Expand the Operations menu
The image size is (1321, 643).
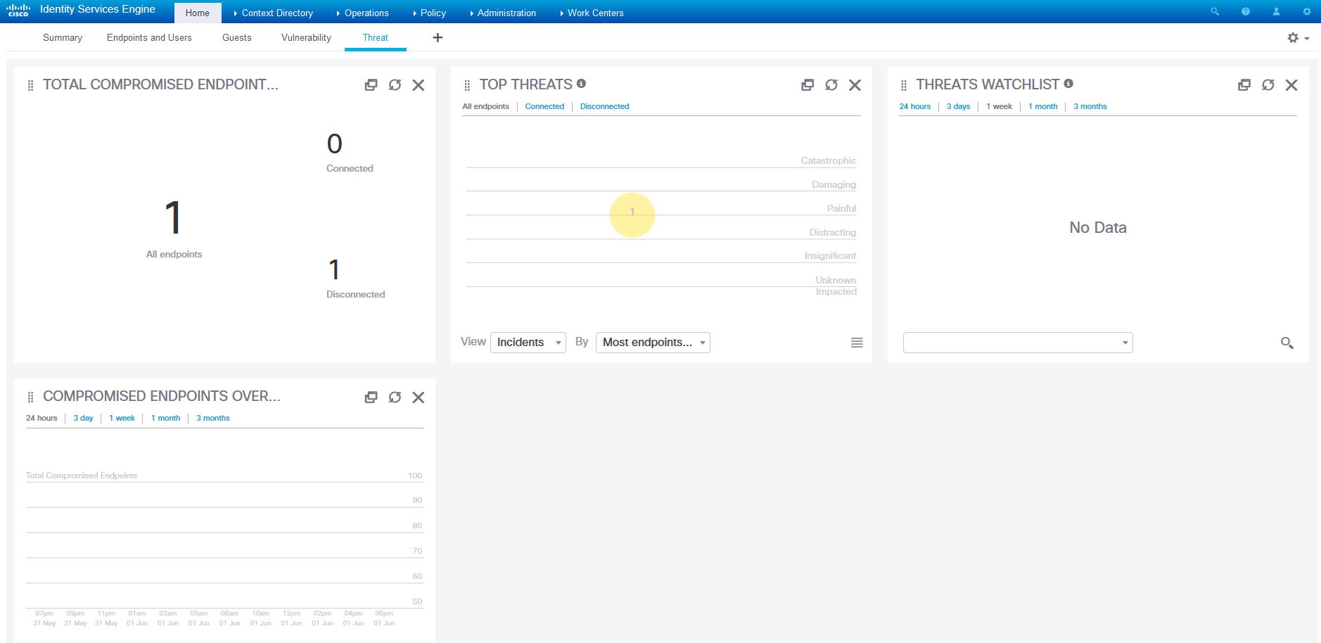tap(363, 13)
